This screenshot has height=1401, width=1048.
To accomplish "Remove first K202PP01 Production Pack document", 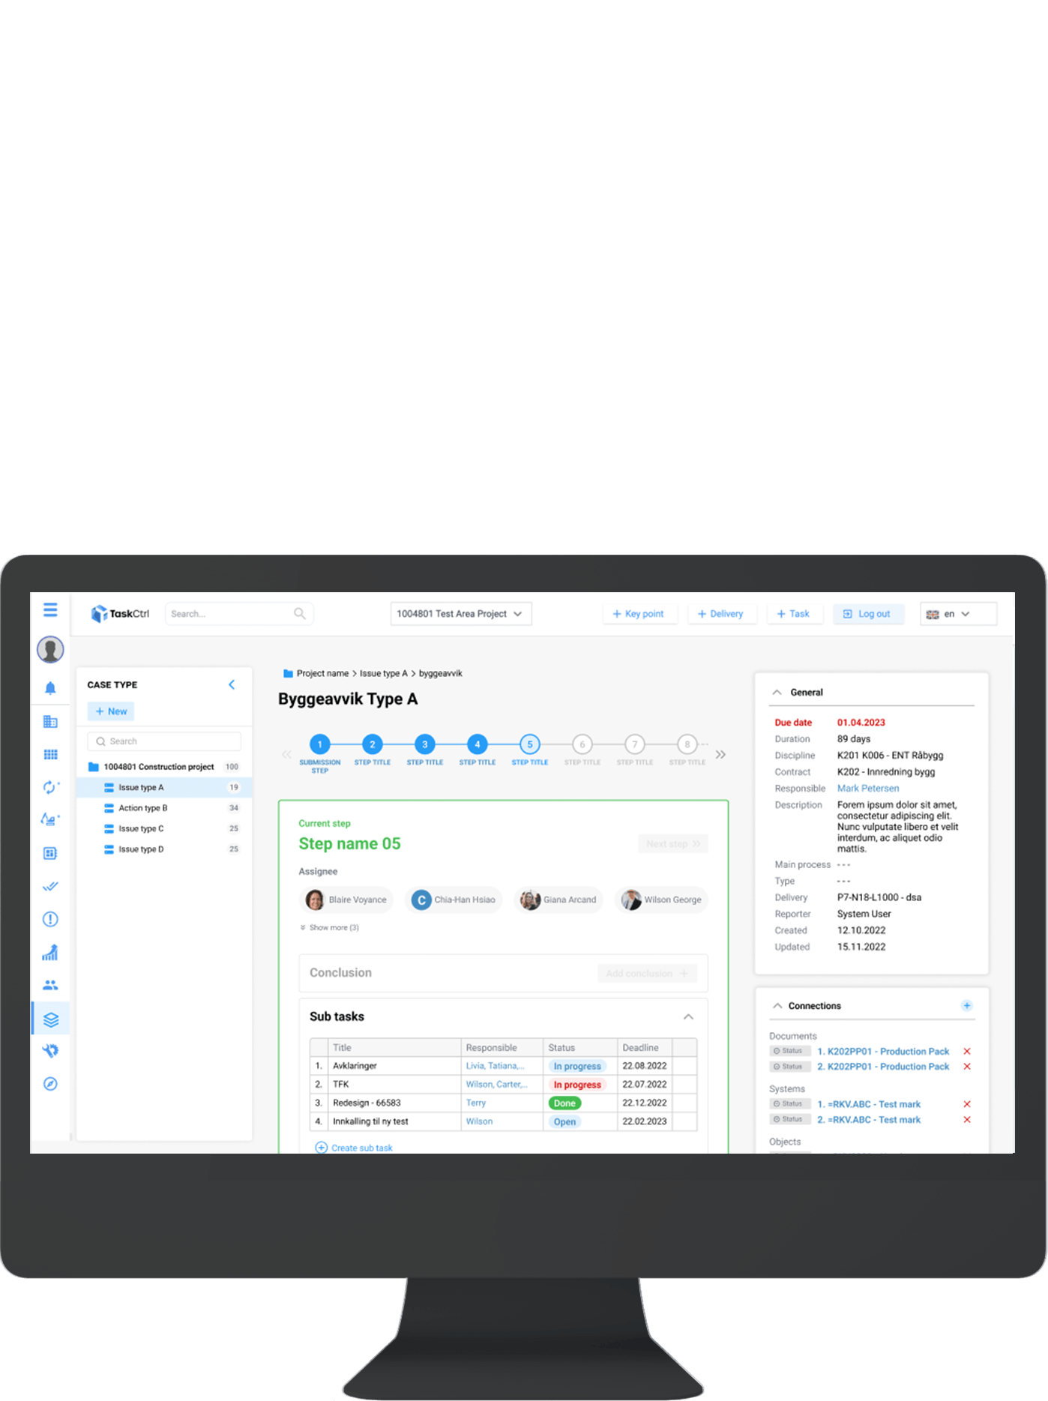I will pos(967,1052).
